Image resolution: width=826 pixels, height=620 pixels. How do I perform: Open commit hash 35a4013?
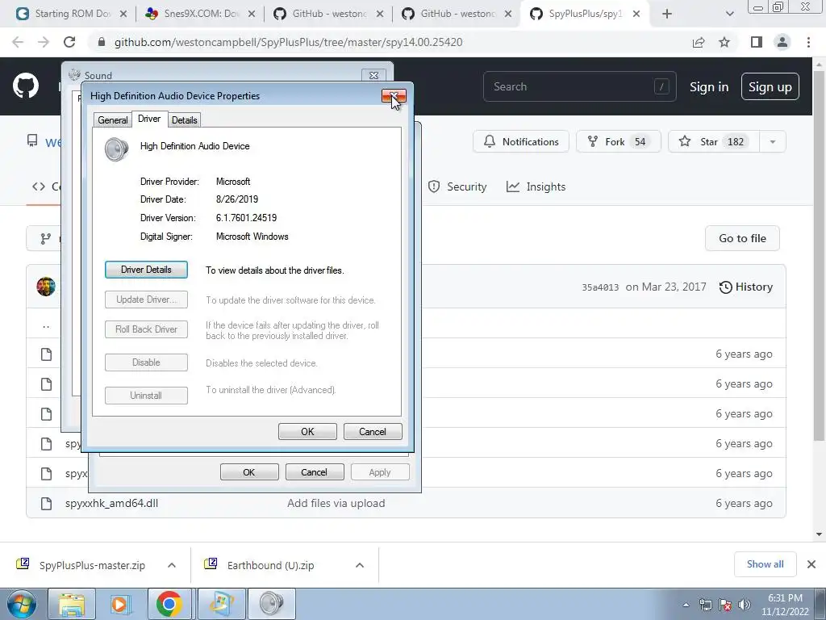click(600, 287)
